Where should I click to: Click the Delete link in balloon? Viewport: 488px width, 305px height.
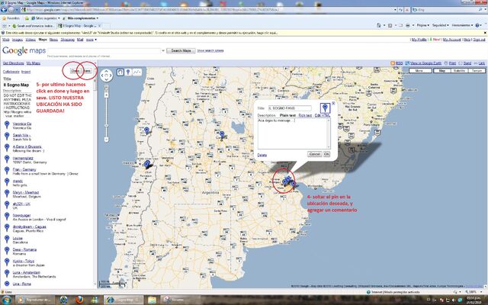click(262, 155)
